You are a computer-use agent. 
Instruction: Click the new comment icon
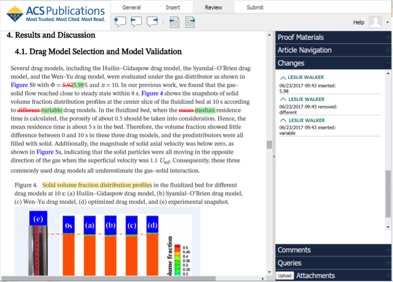(x=120, y=23)
